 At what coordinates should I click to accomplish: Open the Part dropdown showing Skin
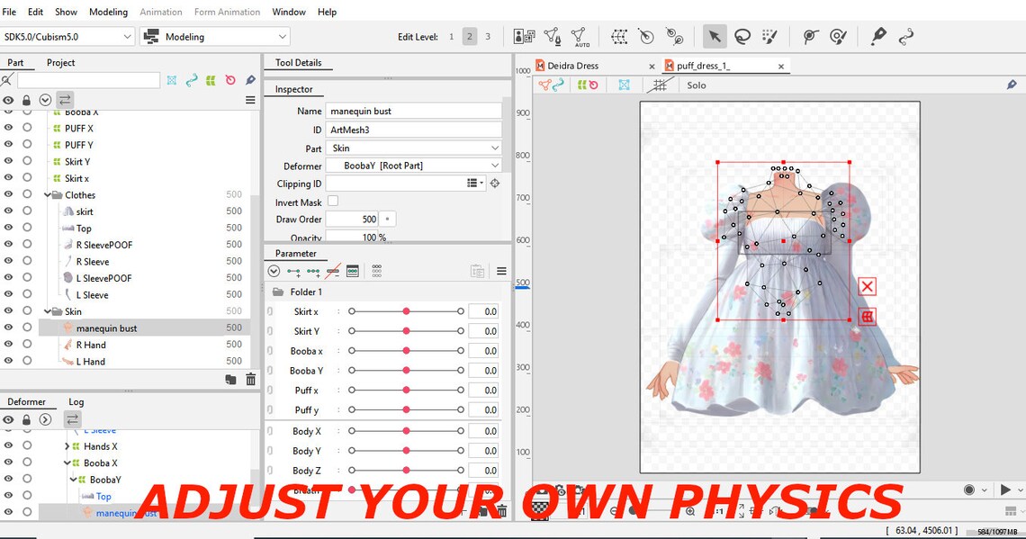coord(413,148)
